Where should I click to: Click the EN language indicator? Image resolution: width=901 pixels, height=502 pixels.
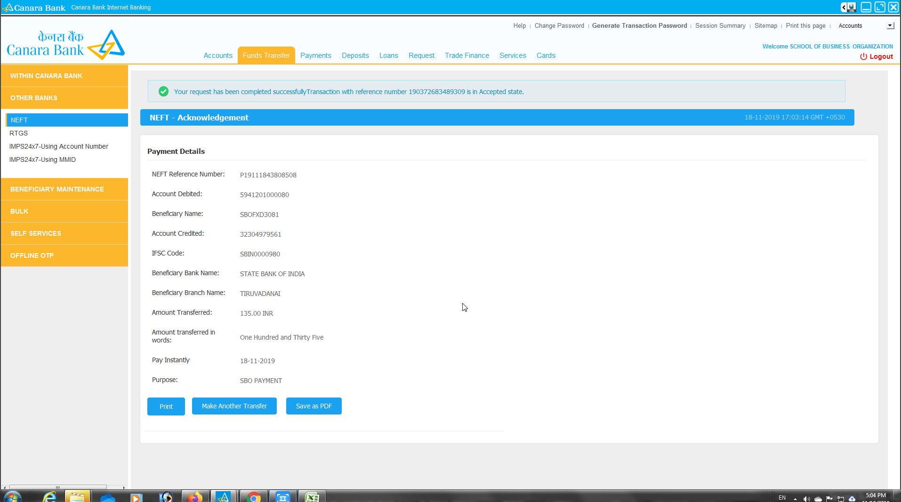782,498
